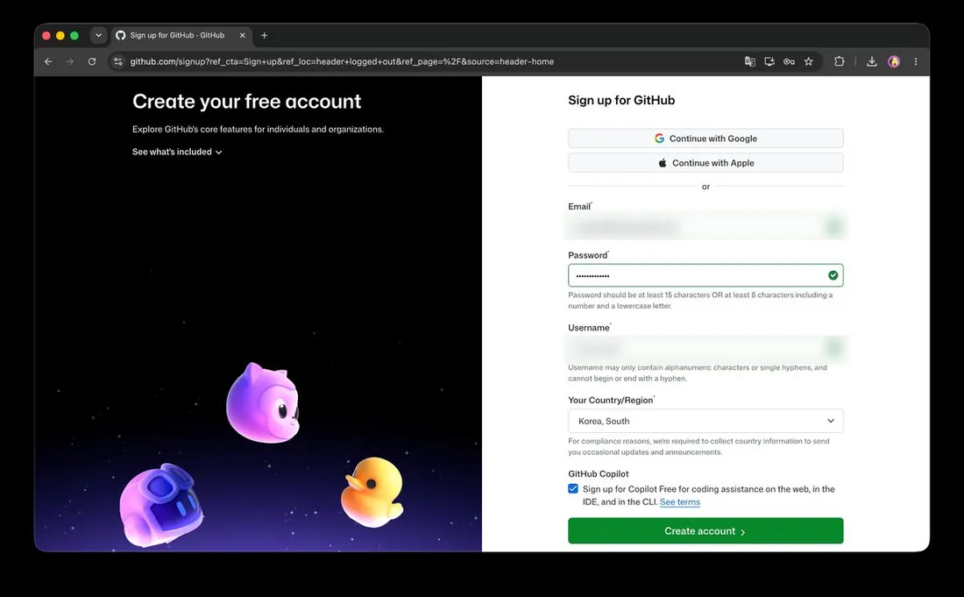Open the See terms link
The height and width of the screenshot is (597, 964).
(680, 501)
